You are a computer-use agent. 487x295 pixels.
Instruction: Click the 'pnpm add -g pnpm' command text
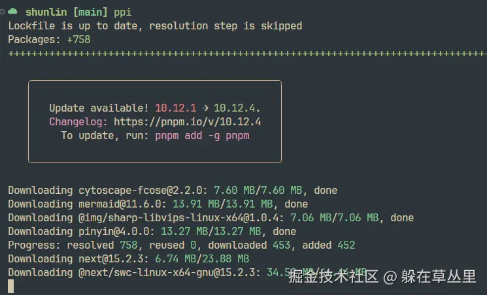tap(202, 136)
